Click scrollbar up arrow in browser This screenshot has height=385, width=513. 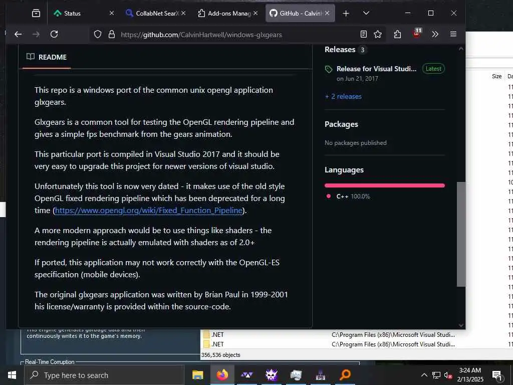(461, 49)
